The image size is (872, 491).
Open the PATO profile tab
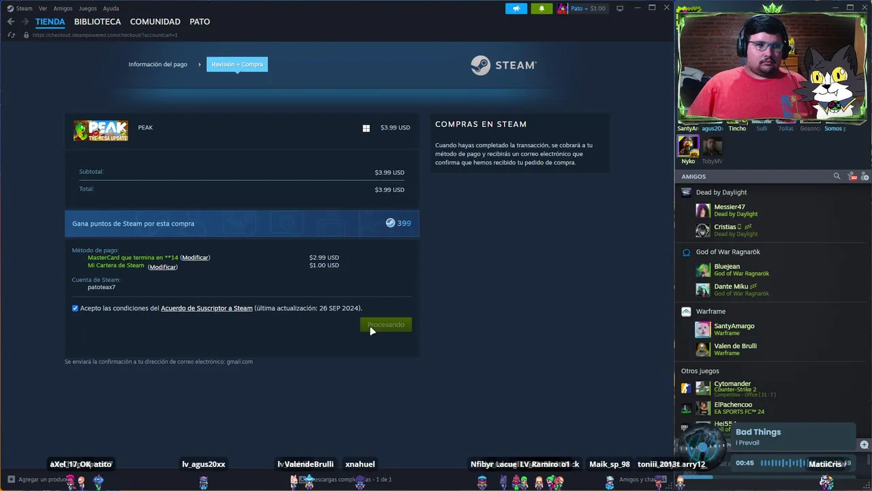200,22
